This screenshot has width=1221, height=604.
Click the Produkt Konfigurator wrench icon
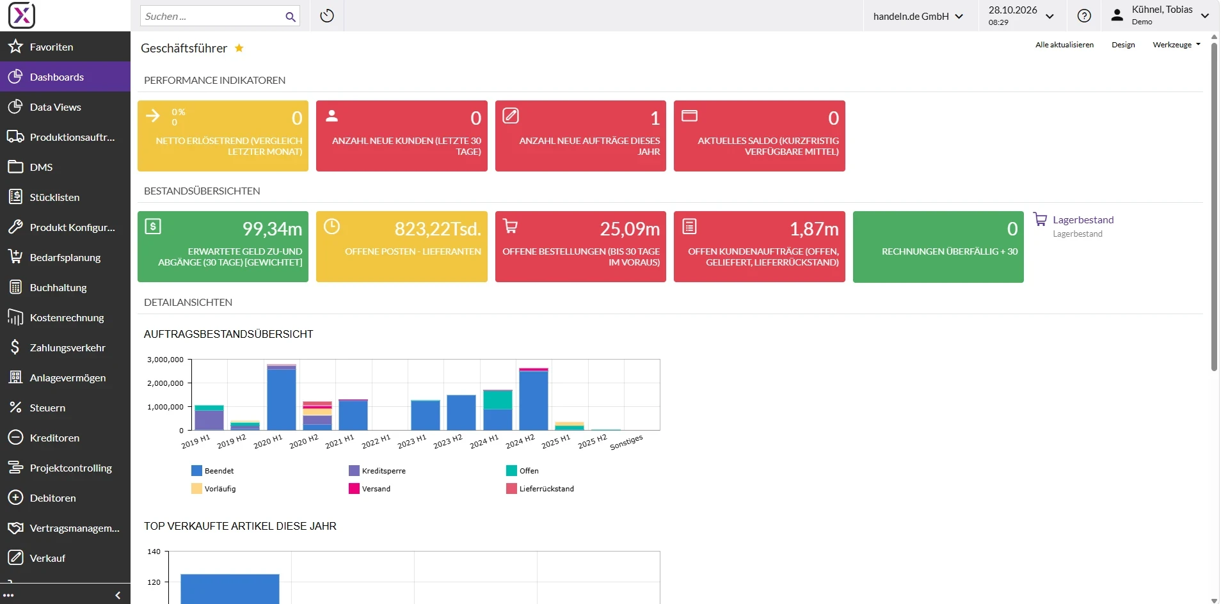point(15,227)
